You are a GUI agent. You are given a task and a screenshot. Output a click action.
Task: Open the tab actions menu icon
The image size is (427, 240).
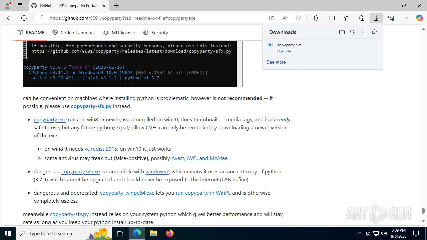click(20, 6)
